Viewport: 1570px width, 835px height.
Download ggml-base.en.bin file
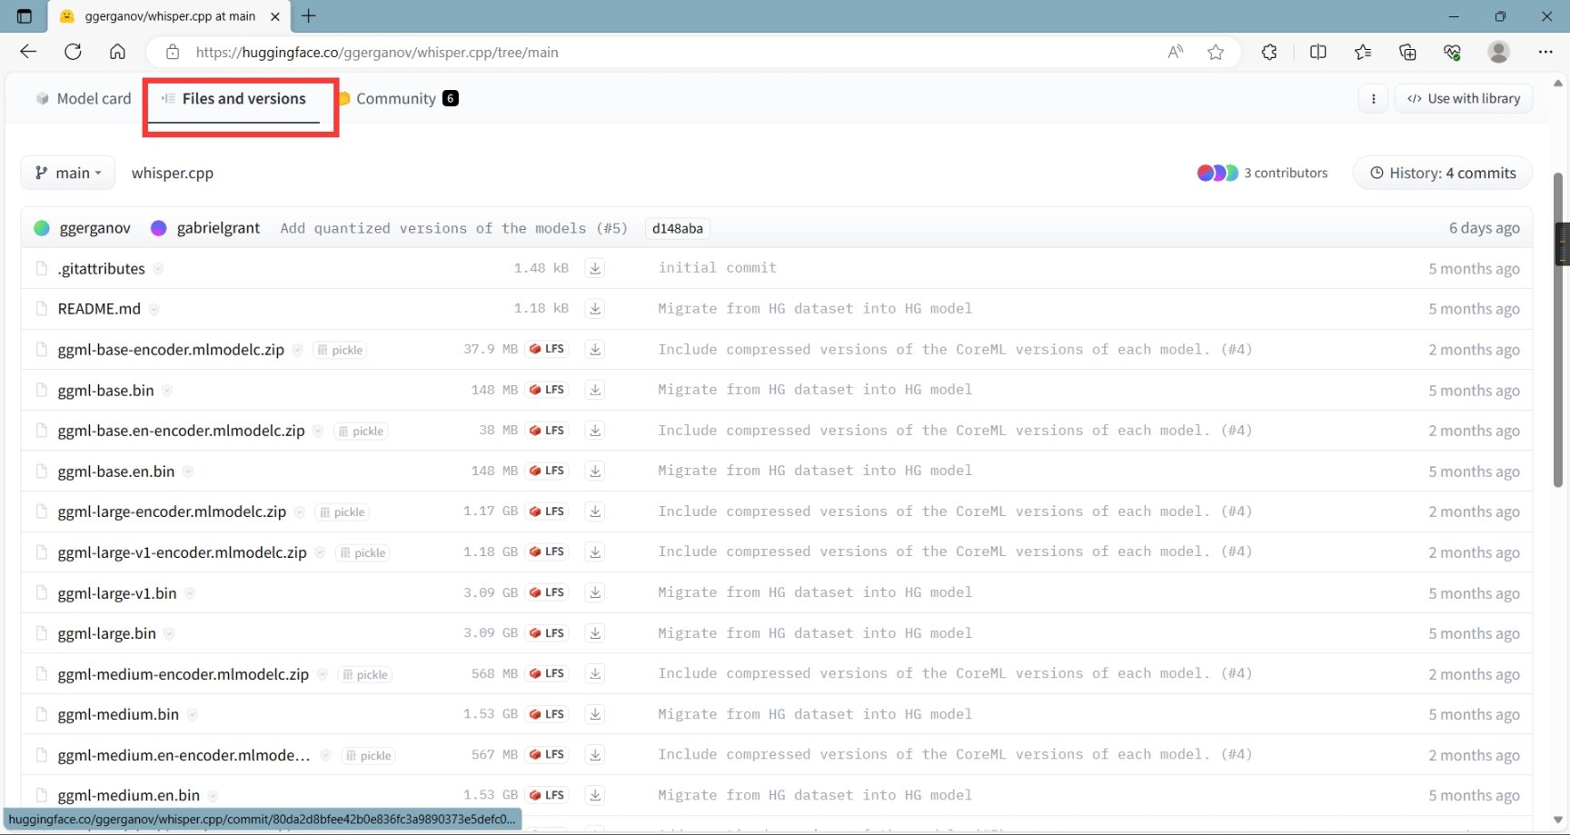click(x=595, y=471)
